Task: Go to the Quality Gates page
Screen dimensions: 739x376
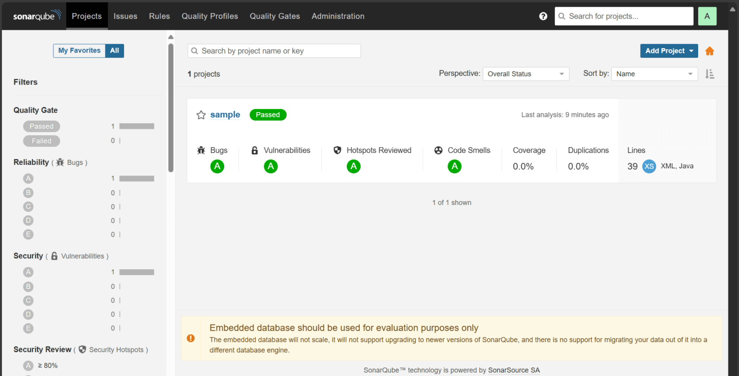Action: pos(274,16)
